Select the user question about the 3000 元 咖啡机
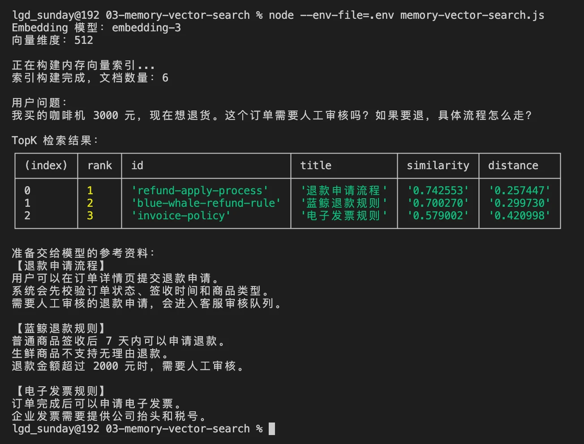Screen dimensions: 584x444 point(272,115)
